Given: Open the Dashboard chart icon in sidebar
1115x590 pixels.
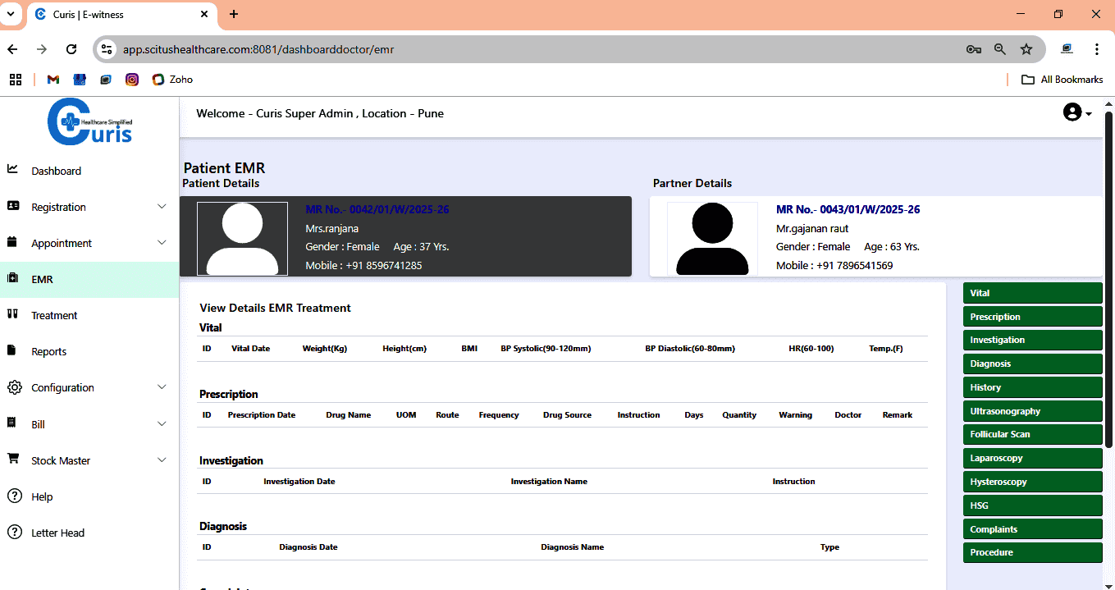Looking at the screenshot, I should [x=12, y=170].
